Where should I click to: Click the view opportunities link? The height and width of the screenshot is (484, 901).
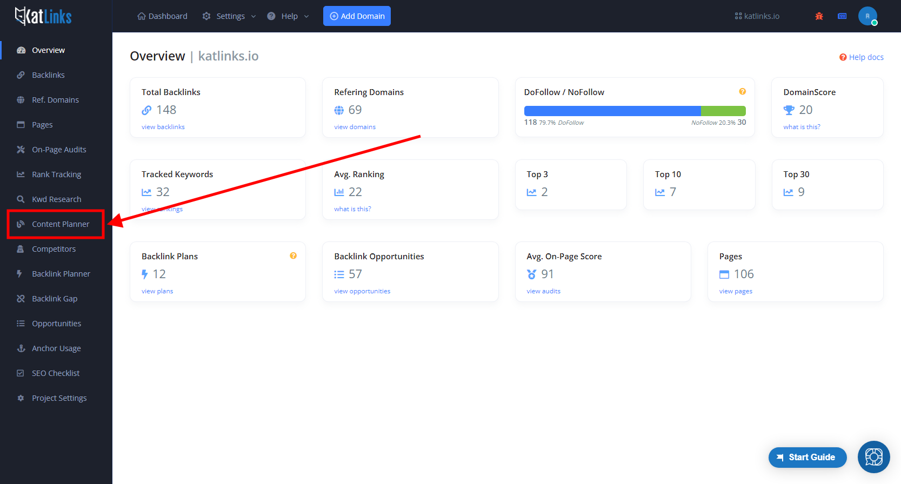coord(362,291)
